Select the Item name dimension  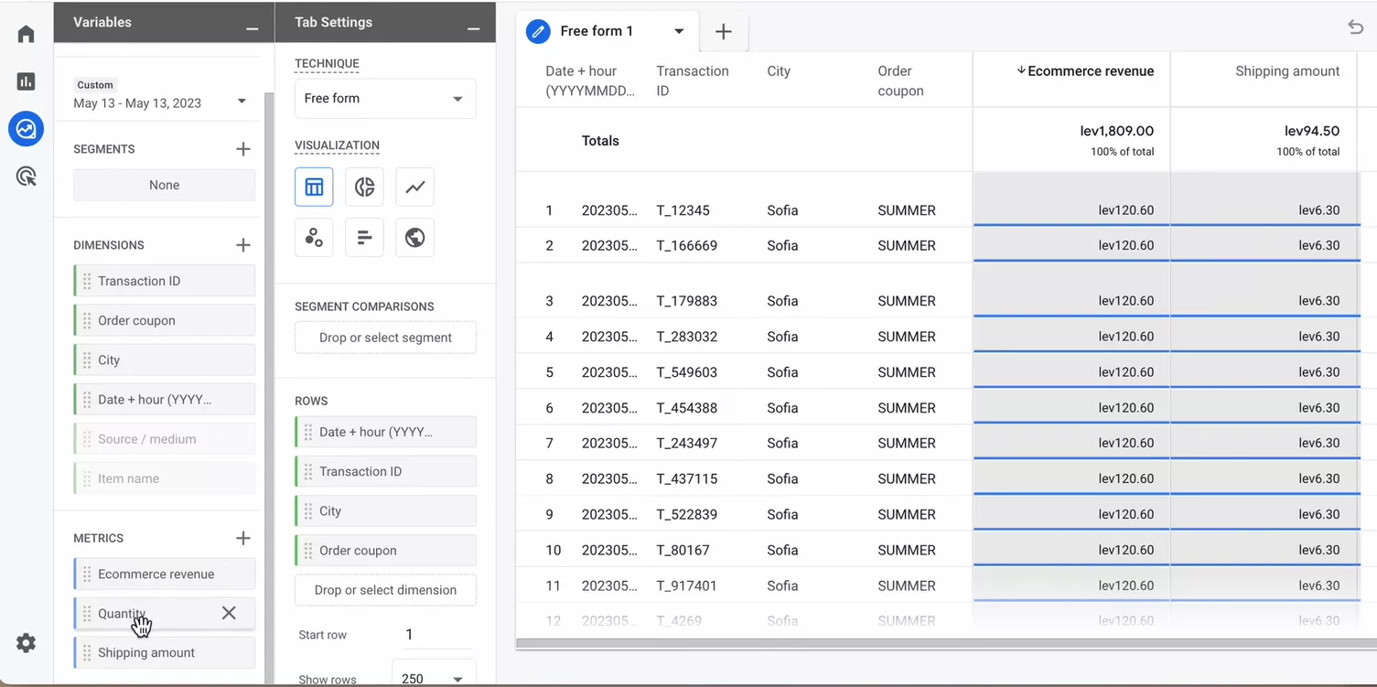(x=164, y=478)
